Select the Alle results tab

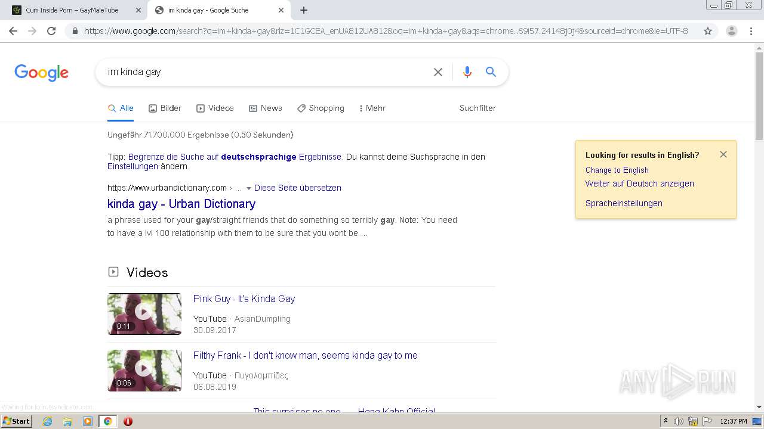[121, 108]
